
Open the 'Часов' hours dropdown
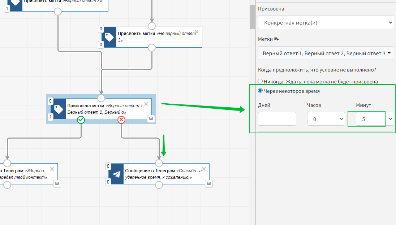pyautogui.click(x=326, y=119)
